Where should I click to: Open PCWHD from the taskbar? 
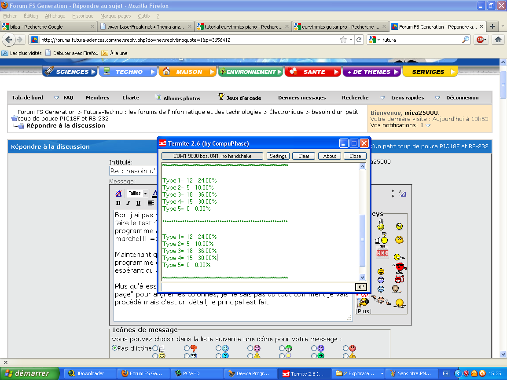pos(197,373)
